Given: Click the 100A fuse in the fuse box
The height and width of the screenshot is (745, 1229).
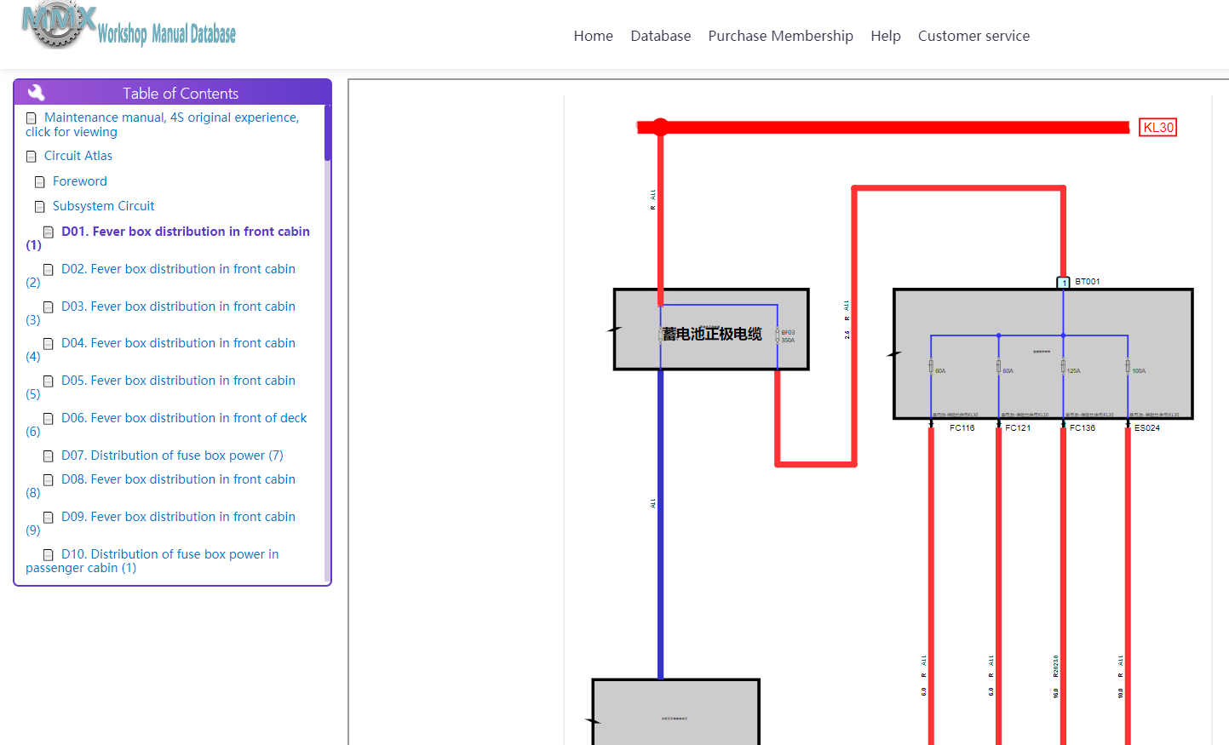Looking at the screenshot, I should click(1128, 367).
